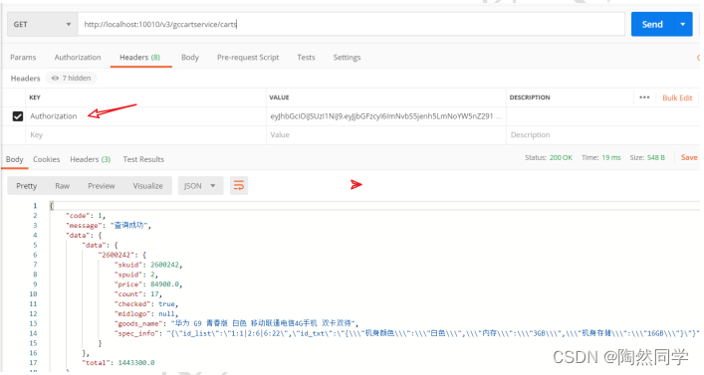704x375 pixels.
Task: Select the Raw view mode
Action: pyautogui.click(x=62, y=186)
